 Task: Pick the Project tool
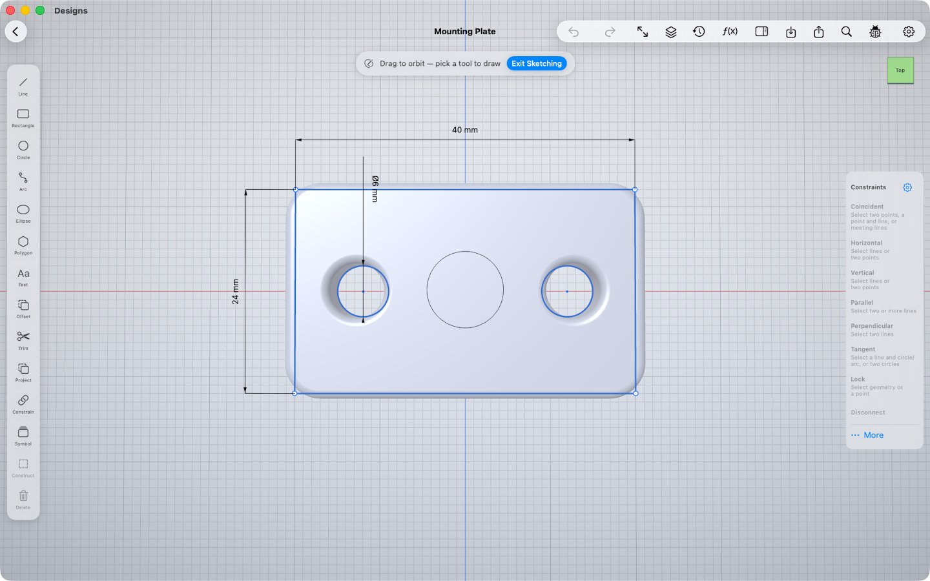23,372
